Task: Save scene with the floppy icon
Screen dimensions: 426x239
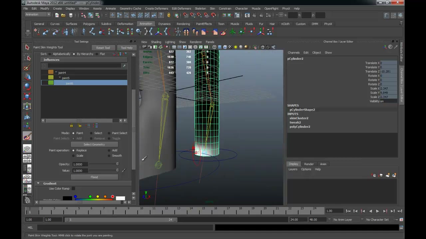Action: (x=71, y=15)
